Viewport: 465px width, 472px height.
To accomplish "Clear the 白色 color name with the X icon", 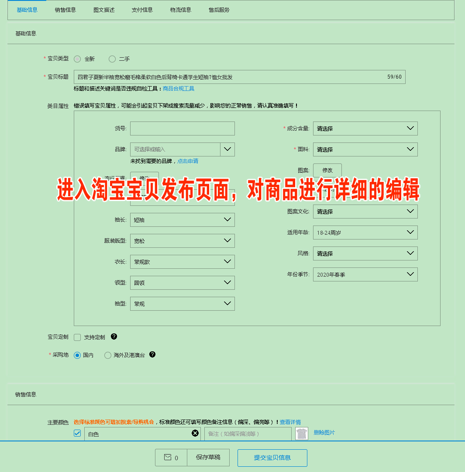I will 195,433.
